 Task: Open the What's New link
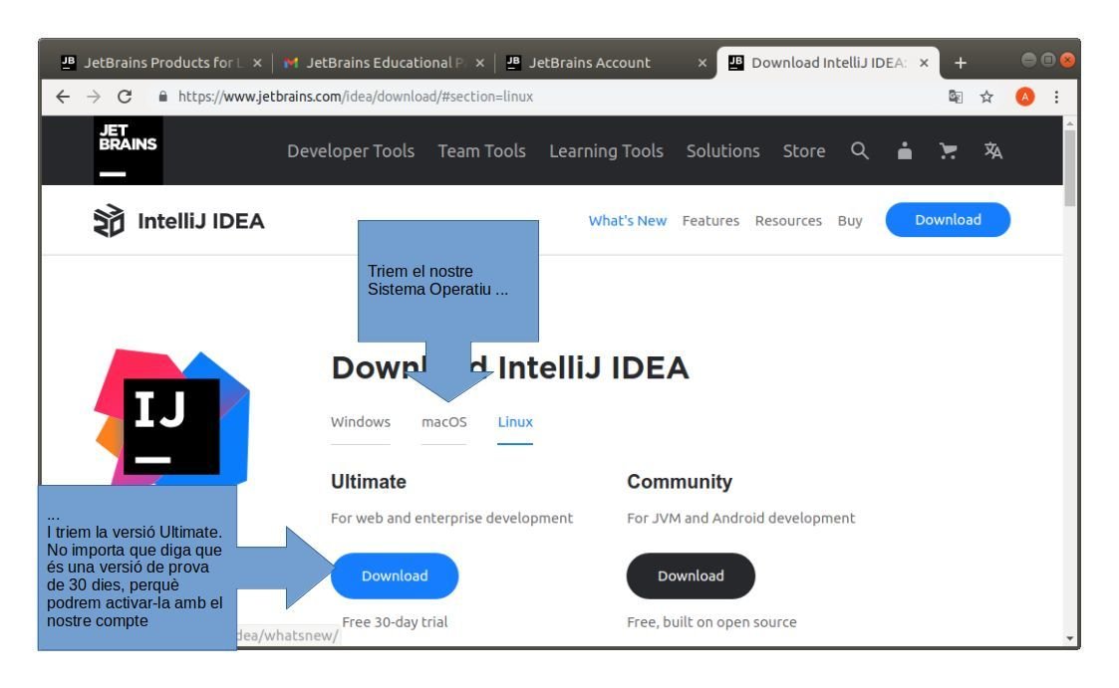(628, 221)
